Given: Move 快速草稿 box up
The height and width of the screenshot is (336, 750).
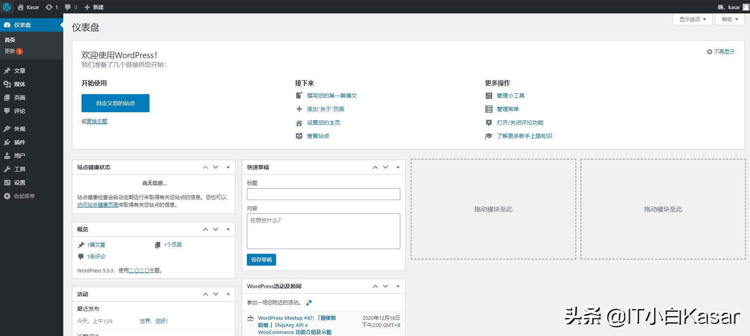Looking at the screenshot, I should [375, 167].
